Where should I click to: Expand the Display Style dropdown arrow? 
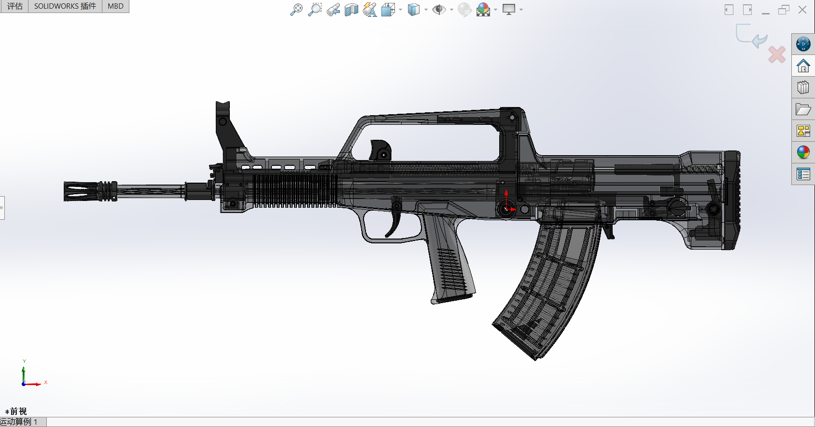[426, 10]
